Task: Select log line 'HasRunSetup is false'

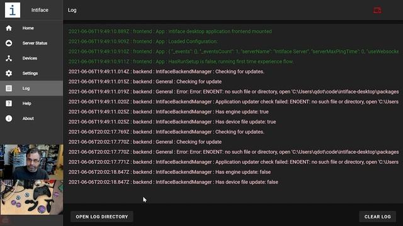Action: [x=181, y=62]
